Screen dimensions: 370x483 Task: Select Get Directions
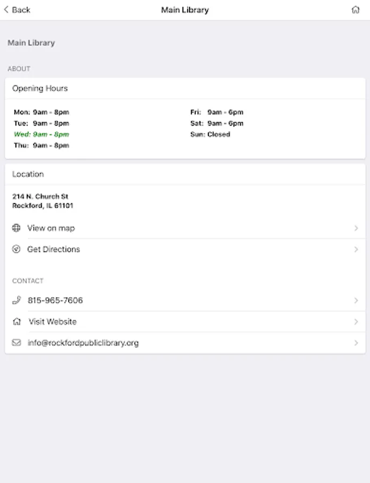pos(54,250)
